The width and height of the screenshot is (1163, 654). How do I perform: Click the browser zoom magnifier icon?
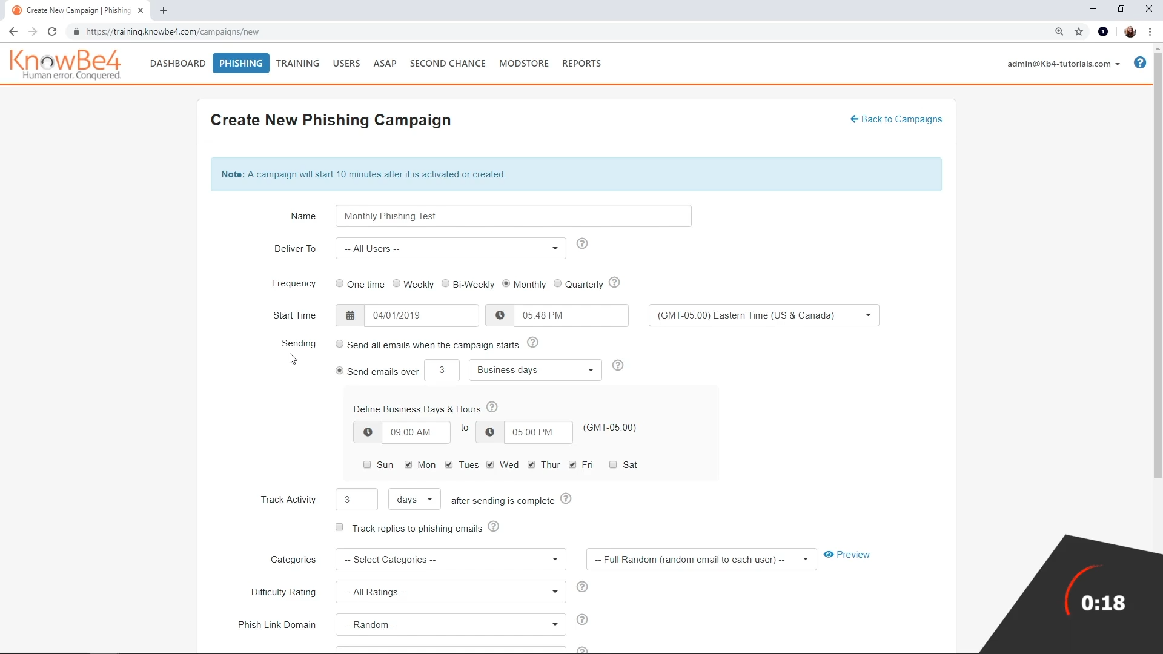tap(1059, 31)
